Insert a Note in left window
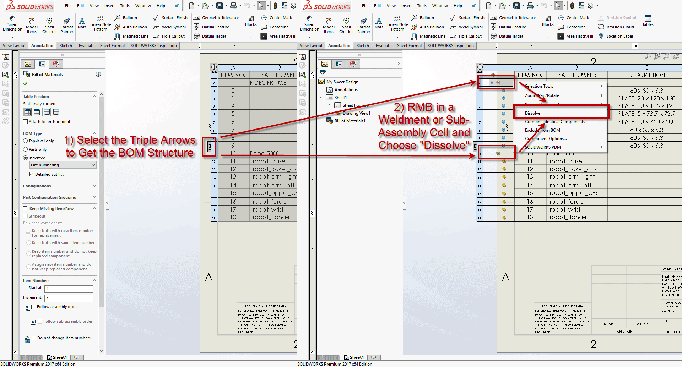The width and height of the screenshot is (682, 367). tap(82, 23)
